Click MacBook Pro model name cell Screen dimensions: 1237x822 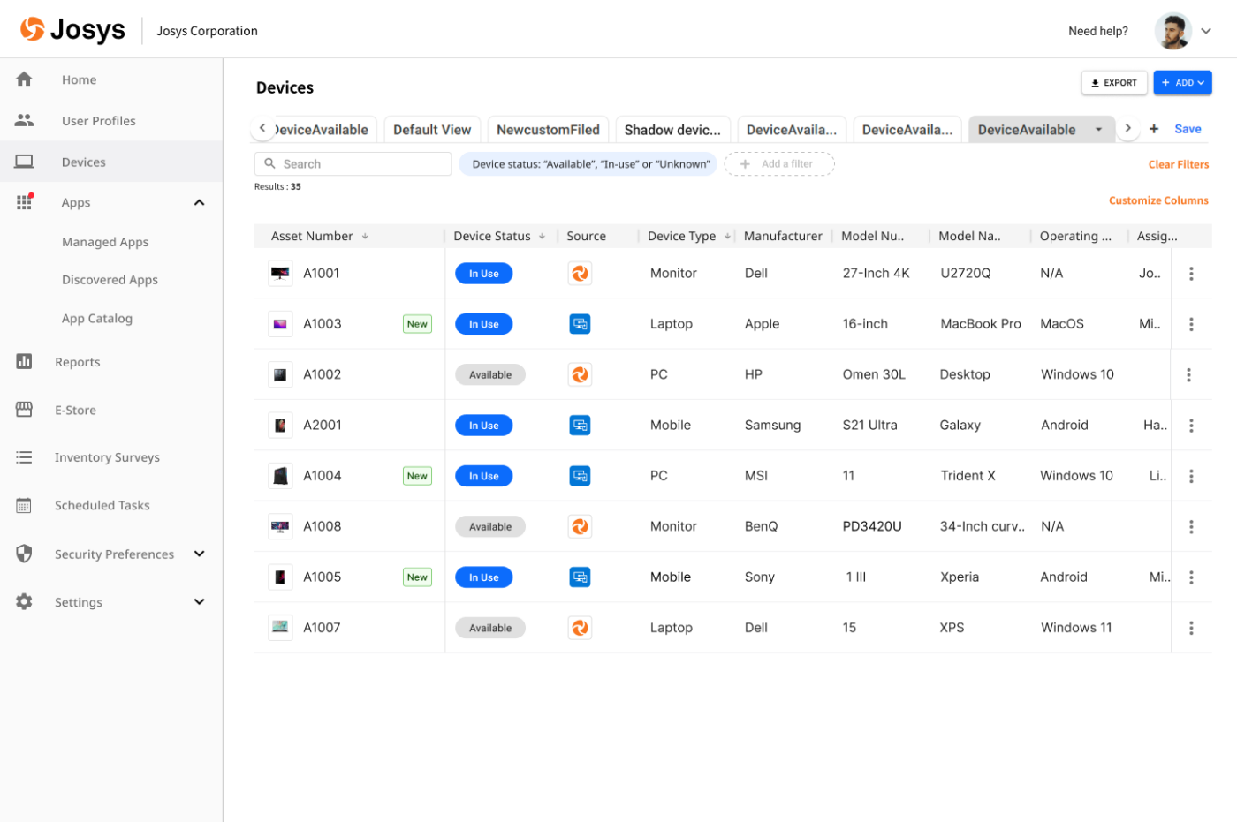pyautogui.click(x=981, y=324)
